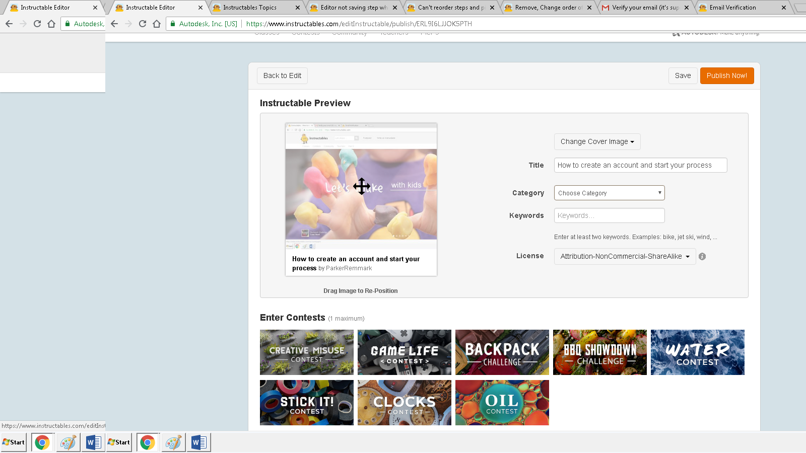Click the license info icon

tap(702, 256)
